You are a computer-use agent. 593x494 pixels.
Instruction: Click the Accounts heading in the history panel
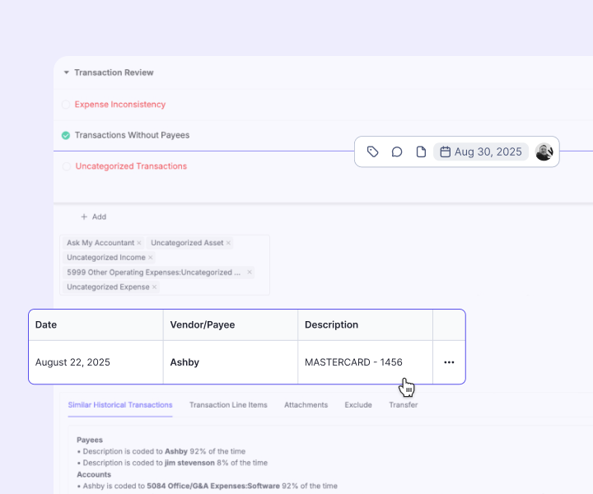click(x=94, y=475)
